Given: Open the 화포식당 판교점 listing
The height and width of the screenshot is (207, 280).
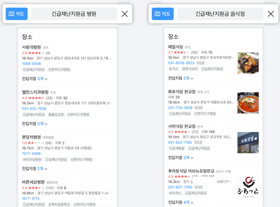Looking at the screenshot, I should [x=182, y=91].
